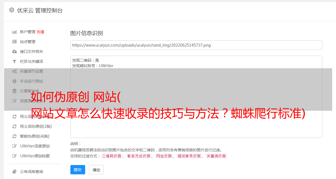Open 同义词伪原创[2版] in the sidebar
Screen dimensions: 336x179
36,126
